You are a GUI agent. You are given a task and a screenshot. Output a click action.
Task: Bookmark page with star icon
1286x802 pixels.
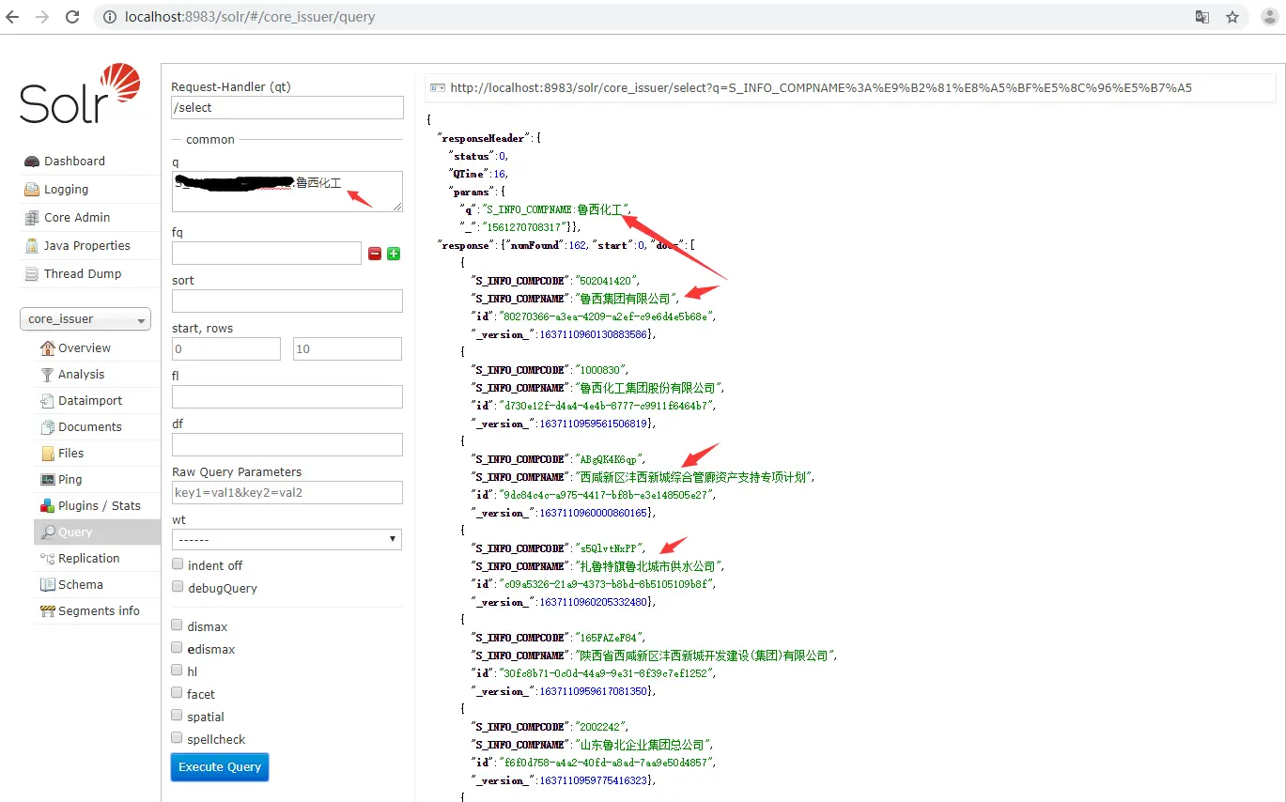[1232, 17]
